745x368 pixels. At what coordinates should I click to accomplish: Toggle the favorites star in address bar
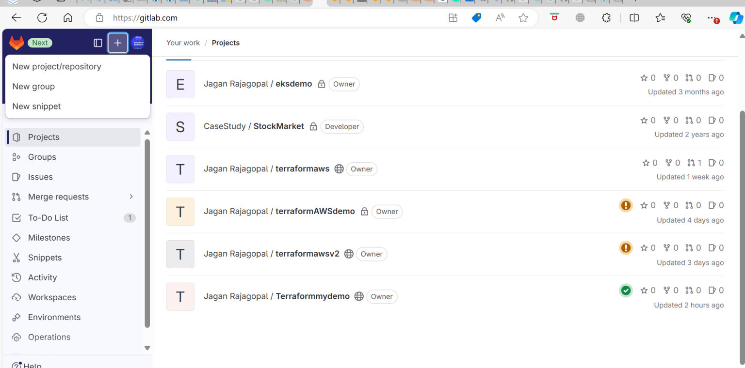click(x=523, y=17)
